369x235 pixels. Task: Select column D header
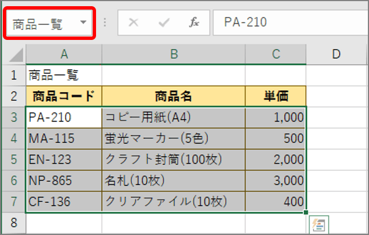coord(336,54)
